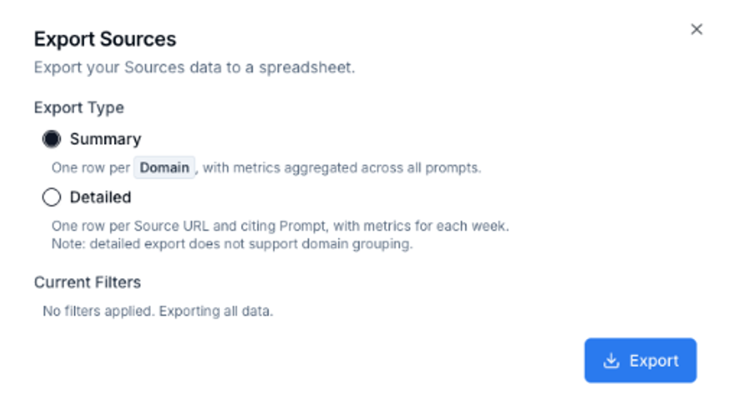This screenshot has height=409, width=749.
Task: Click the Detailed option label text
Action: [101, 197]
